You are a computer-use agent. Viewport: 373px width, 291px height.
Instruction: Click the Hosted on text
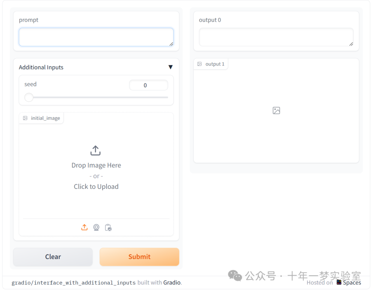click(x=320, y=282)
